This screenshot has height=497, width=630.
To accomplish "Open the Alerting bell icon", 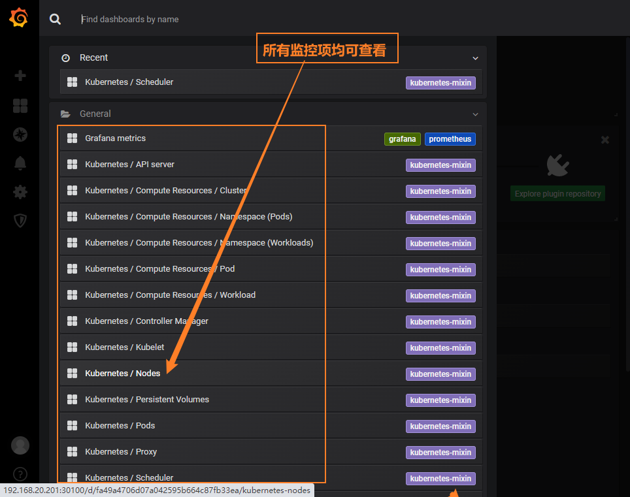I will [x=20, y=163].
